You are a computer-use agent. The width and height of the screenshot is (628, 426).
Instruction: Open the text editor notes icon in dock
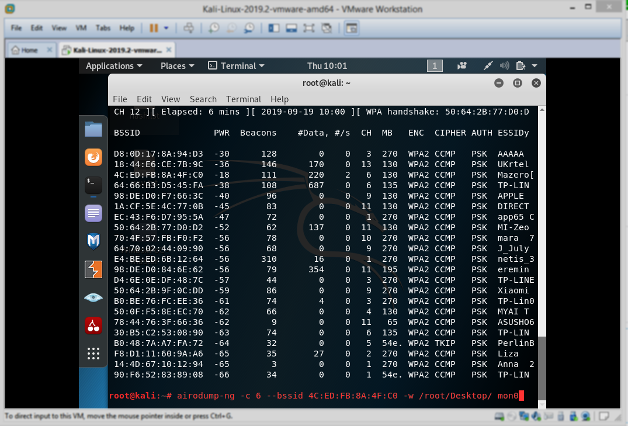(x=93, y=213)
